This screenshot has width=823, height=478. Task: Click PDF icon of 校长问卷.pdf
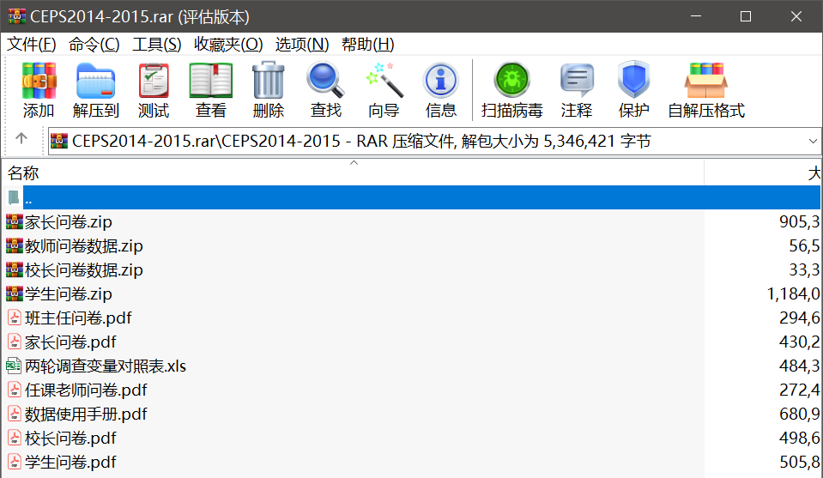(15, 439)
